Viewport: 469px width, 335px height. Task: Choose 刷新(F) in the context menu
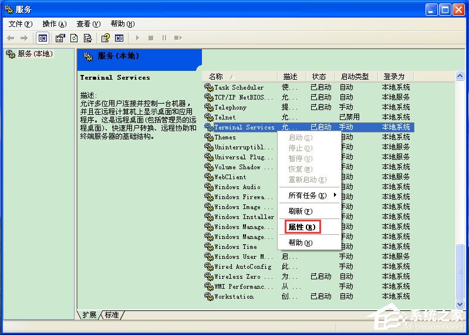300,211
